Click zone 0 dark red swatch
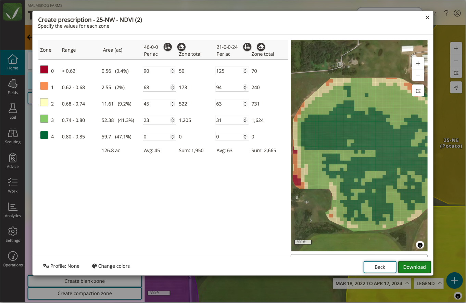This screenshot has height=303, width=466. pyautogui.click(x=44, y=69)
